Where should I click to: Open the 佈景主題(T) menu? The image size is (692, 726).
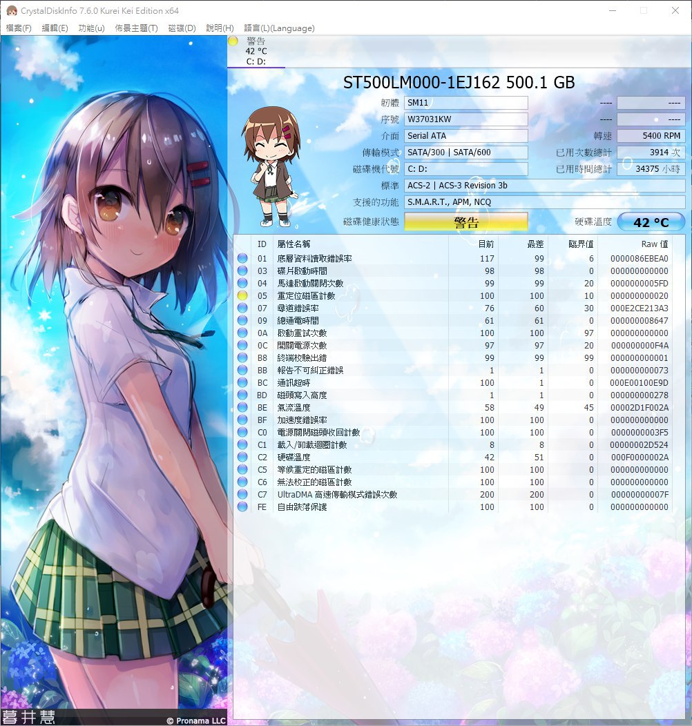(136, 28)
